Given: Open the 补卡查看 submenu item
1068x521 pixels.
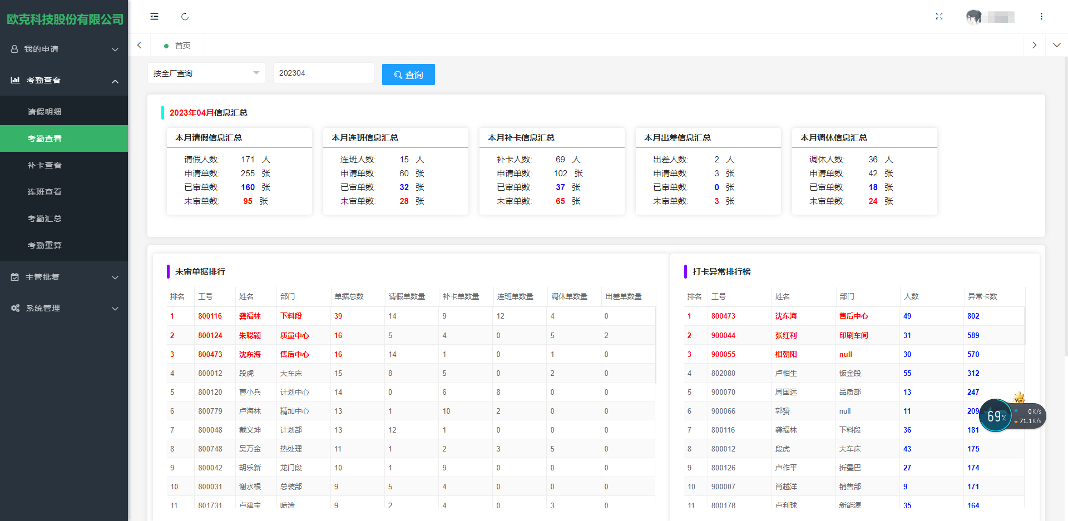Looking at the screenshot, I should pyautogui.click(x=64, y=165).
